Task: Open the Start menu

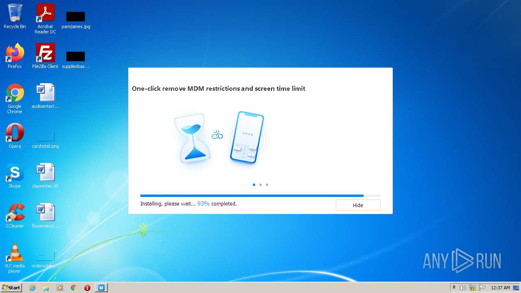Action: click(x=11, y=287)
